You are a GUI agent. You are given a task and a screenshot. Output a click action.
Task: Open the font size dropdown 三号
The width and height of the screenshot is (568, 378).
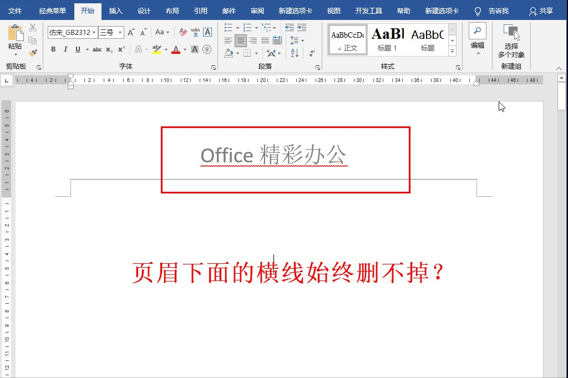120,33
